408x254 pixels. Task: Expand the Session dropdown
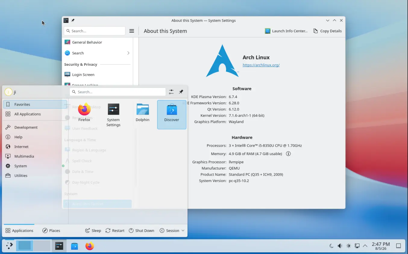click(172, 230)
